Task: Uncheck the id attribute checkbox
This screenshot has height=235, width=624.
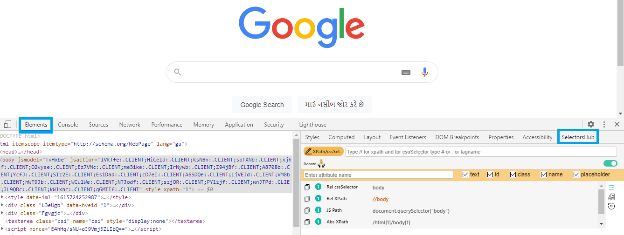Action: [x=490, y=175]
